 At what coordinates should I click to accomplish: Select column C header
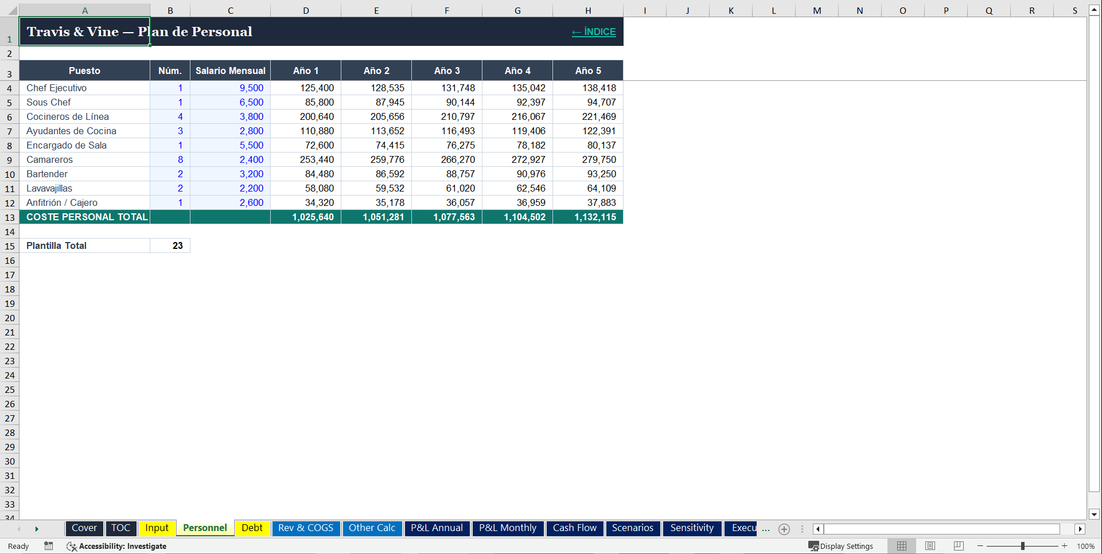pyautogui.click(x=231, y=10)
